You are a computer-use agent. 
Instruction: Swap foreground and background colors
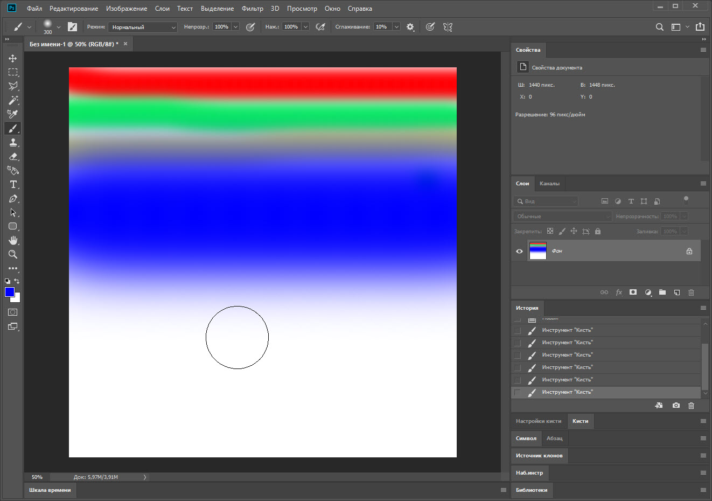coord(17,281)
